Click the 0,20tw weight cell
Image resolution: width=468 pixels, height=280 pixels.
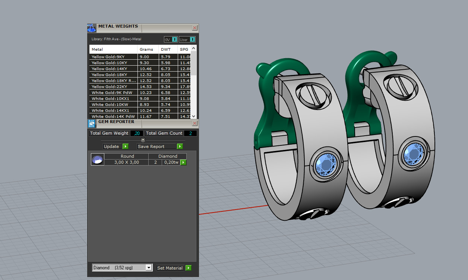(171, 162)
